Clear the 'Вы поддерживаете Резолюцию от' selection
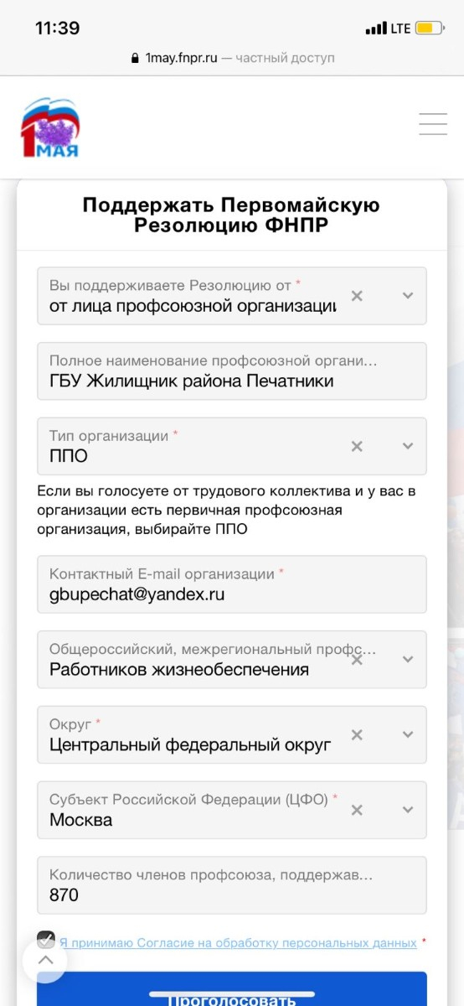Screen dimensions: 464x1006 (x=357, y=296)
